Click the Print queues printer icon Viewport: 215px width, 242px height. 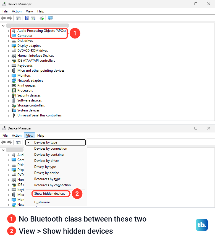[x=14, y=85]
